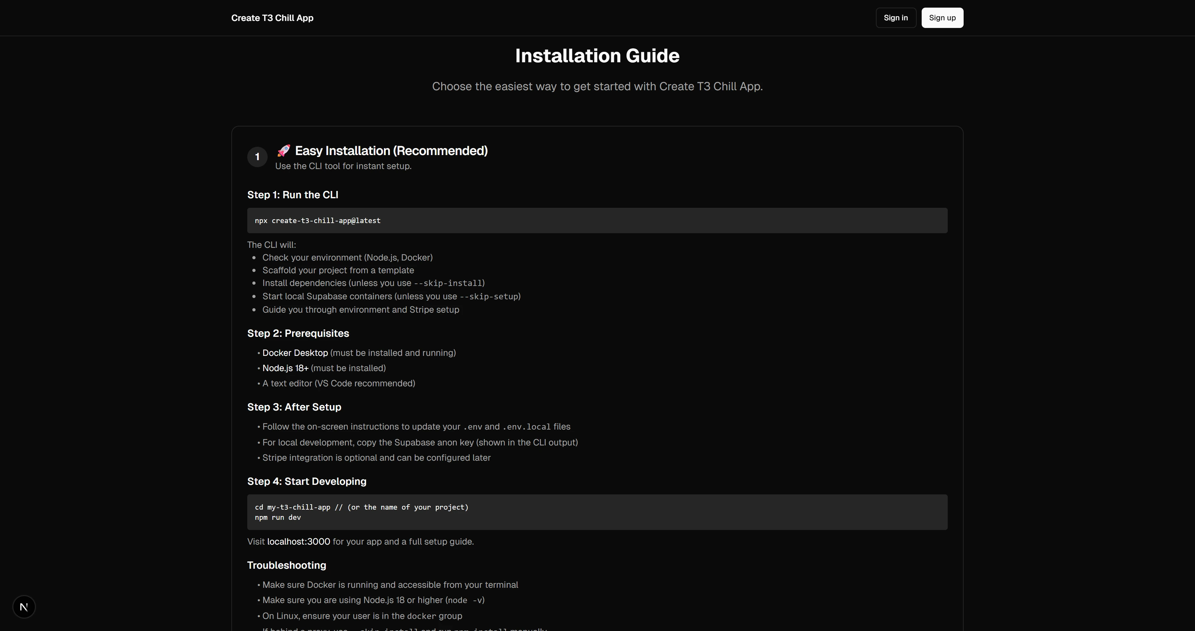
Task: Click the Troubleshooting heading
Action: [x=286, y=565]
